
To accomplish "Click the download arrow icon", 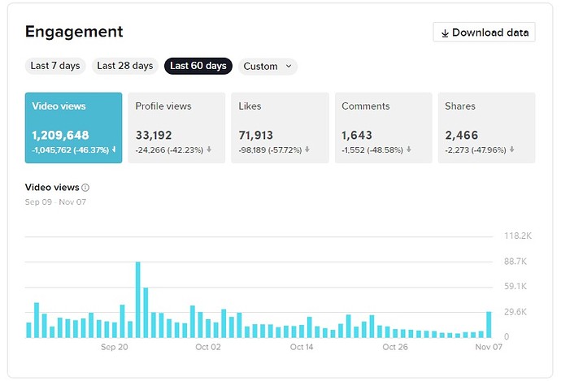I will coord(445,33).
